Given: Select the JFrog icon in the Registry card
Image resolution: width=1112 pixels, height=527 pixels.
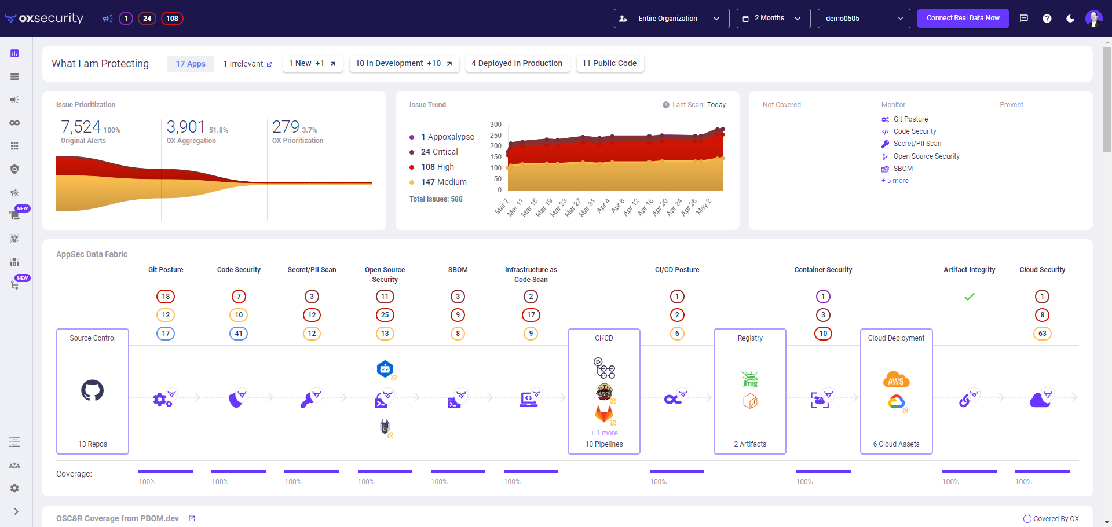Looking at the screenshot, I should (750, 379).
